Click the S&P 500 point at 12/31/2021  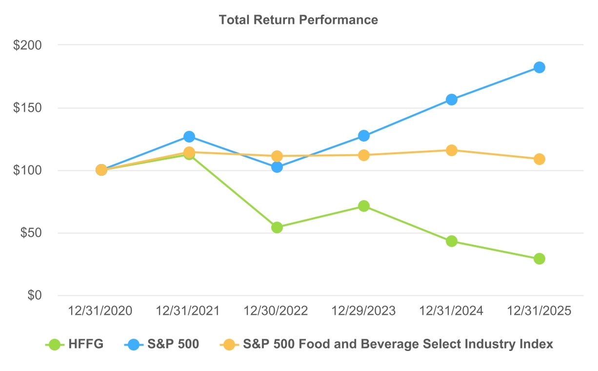(x=189, y=137)
